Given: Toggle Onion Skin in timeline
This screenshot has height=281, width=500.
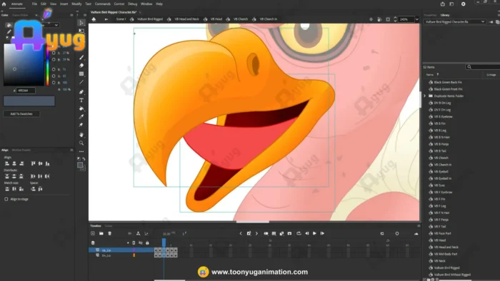Looking at the screenshot, I should 266,233.
